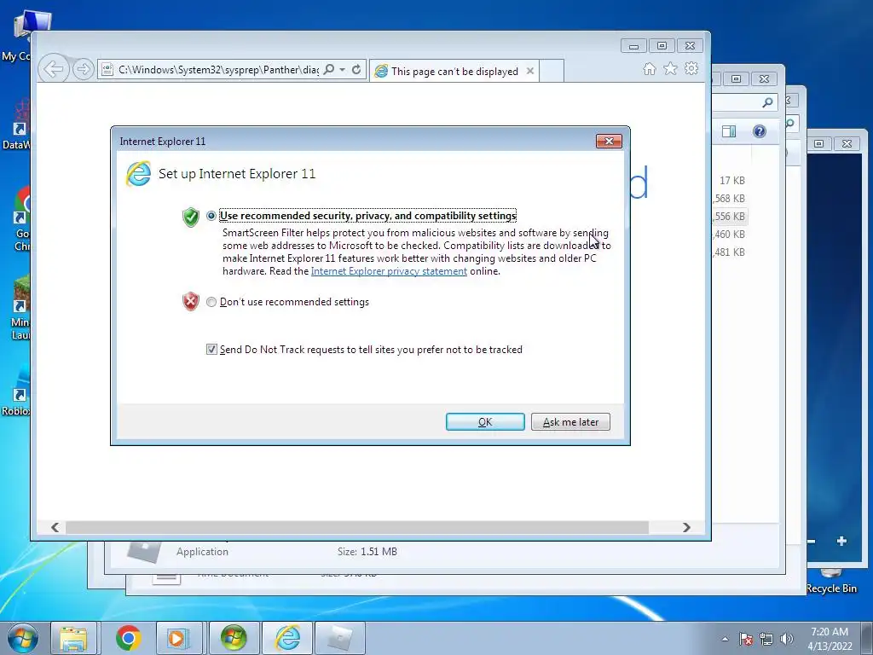Open Favorites star icon in Internet Explorer
The image size is (873, 655).
(670, 68)
